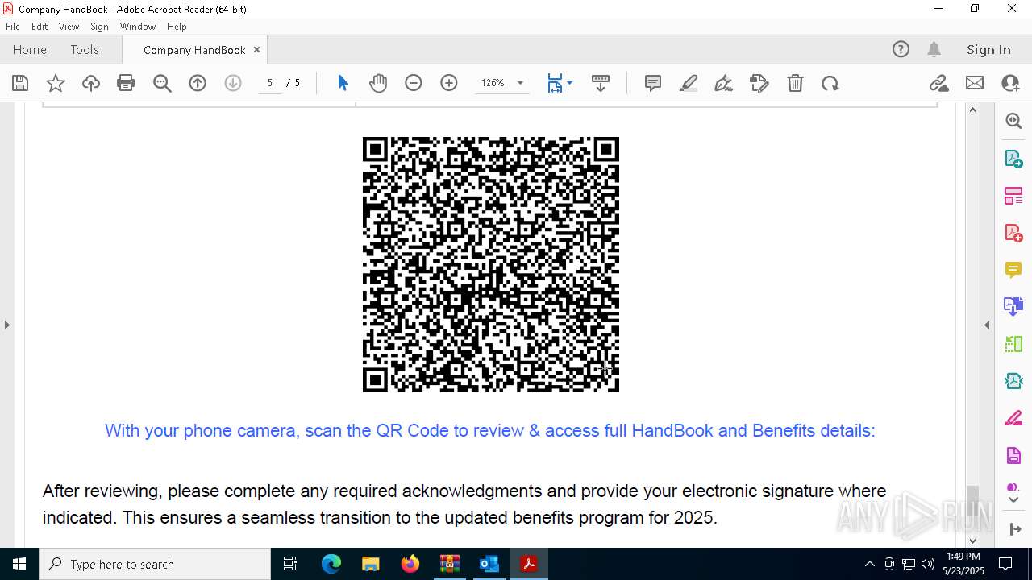Expand the fit page options arrow
The image size is (1032, 580).
click(569, 83)
